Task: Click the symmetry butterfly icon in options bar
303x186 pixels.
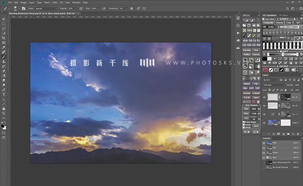Action: [x=144, y=9]
